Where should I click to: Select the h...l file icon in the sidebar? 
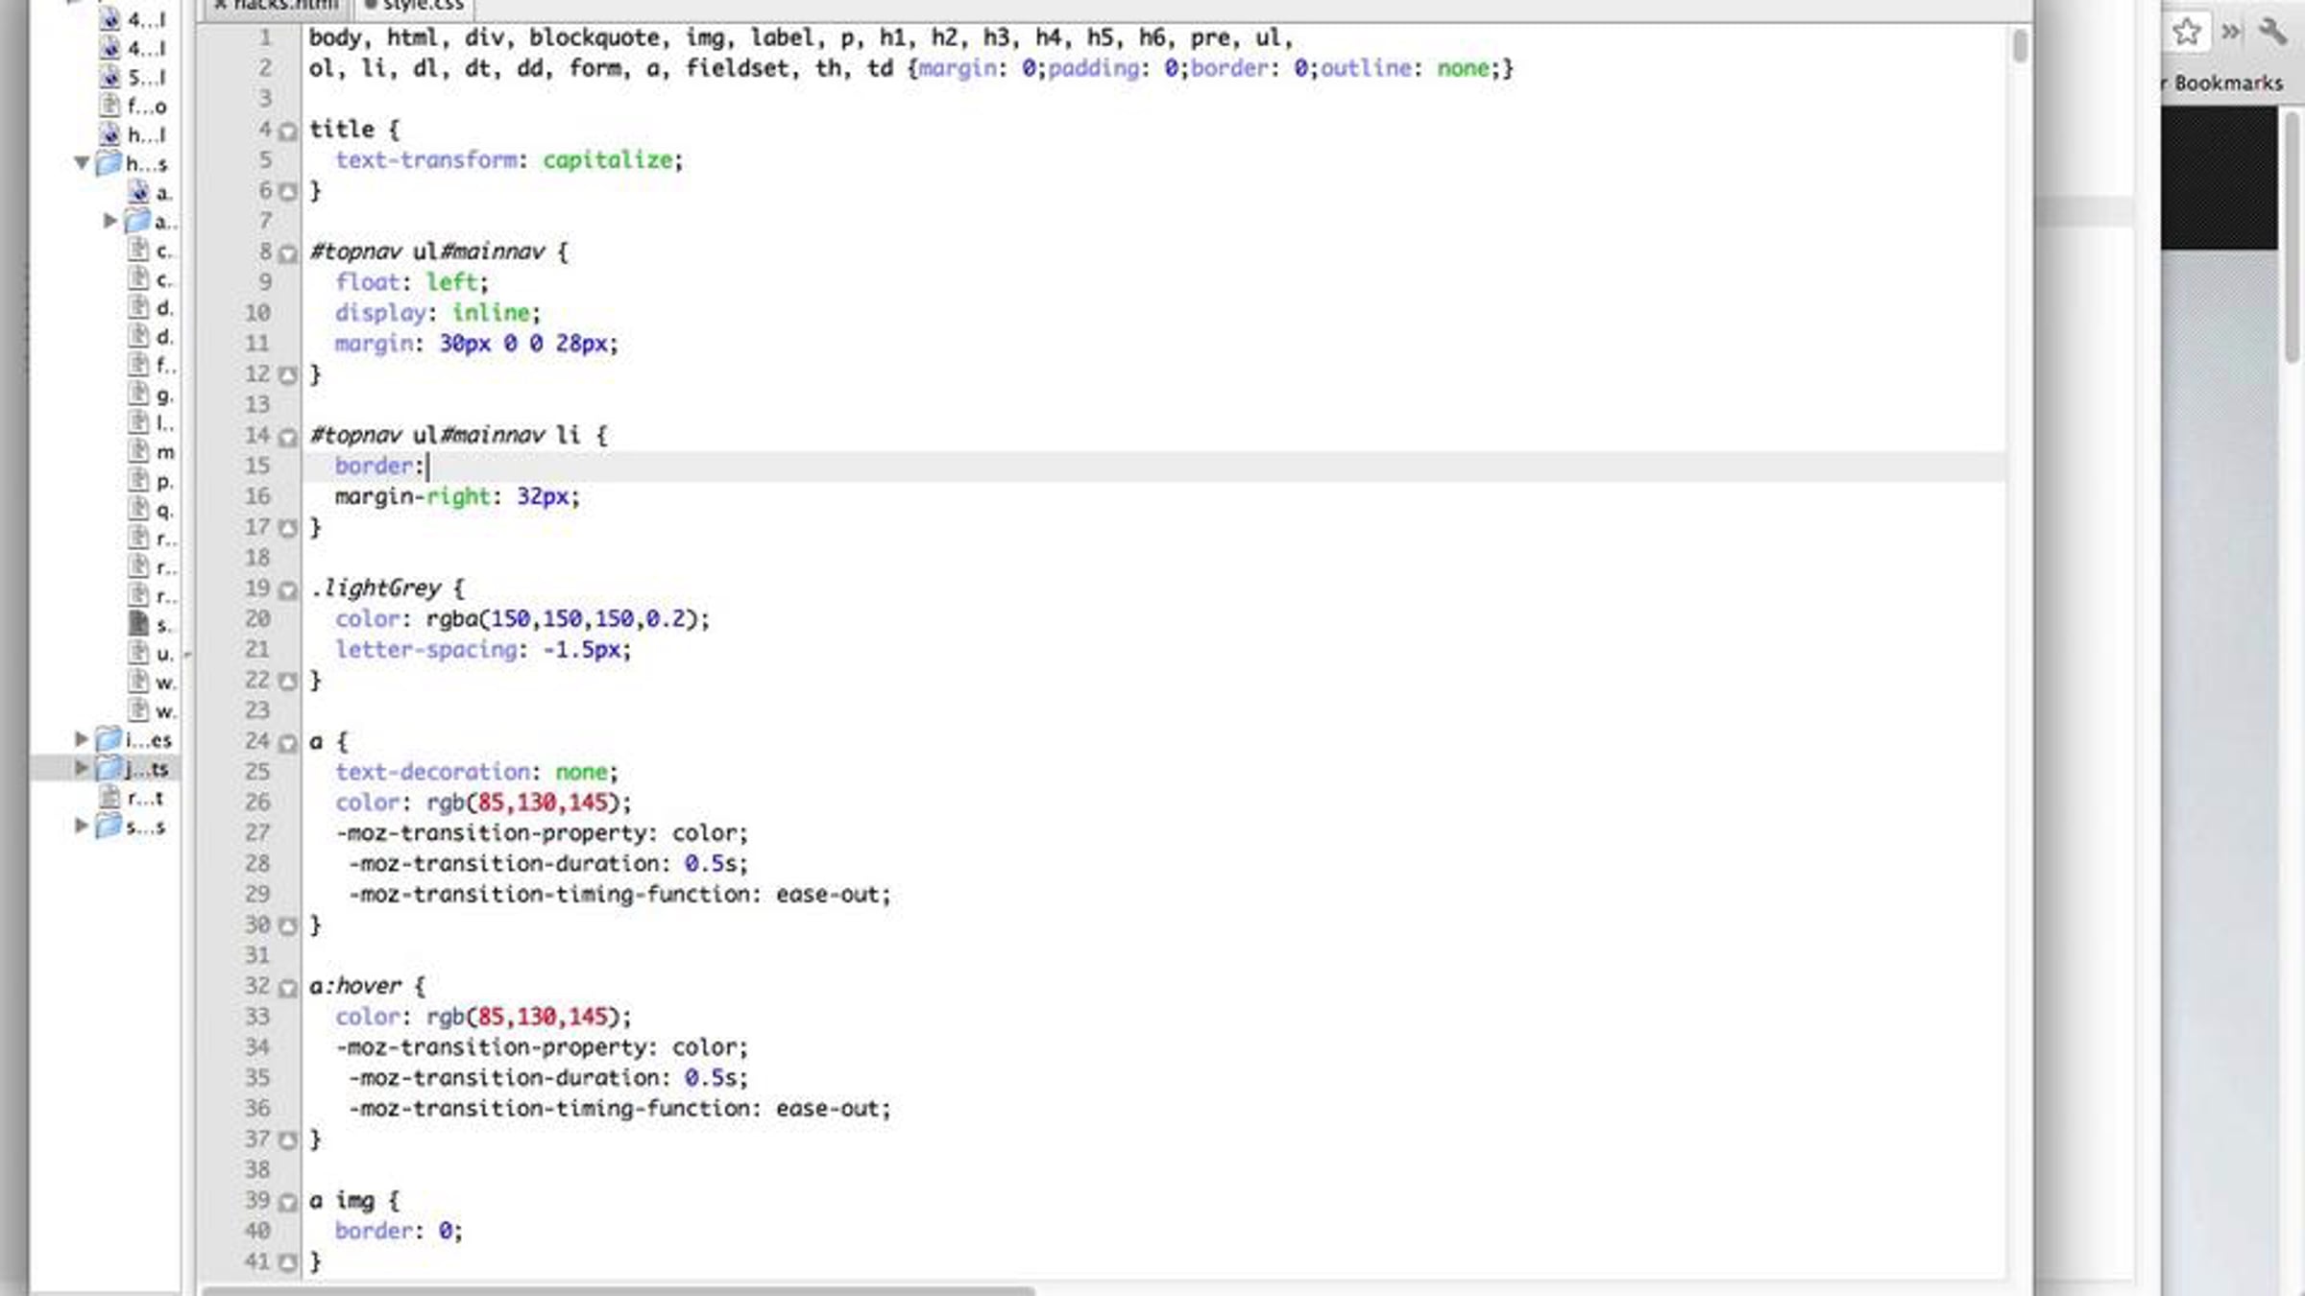pyautogui.click(x=110, y=134)
